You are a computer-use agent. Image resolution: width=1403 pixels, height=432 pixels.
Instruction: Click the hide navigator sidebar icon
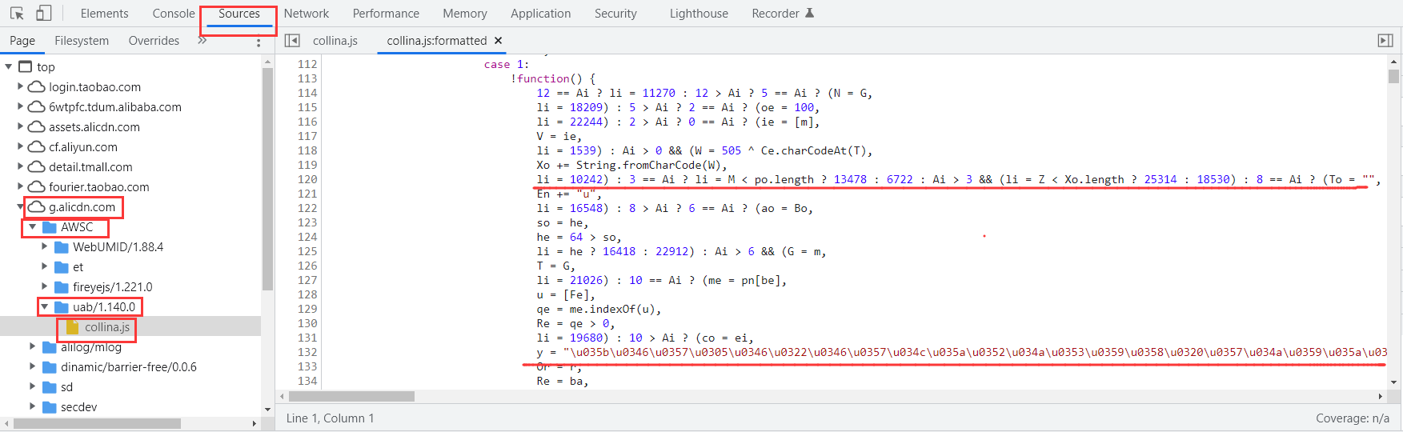click(292, 41)
